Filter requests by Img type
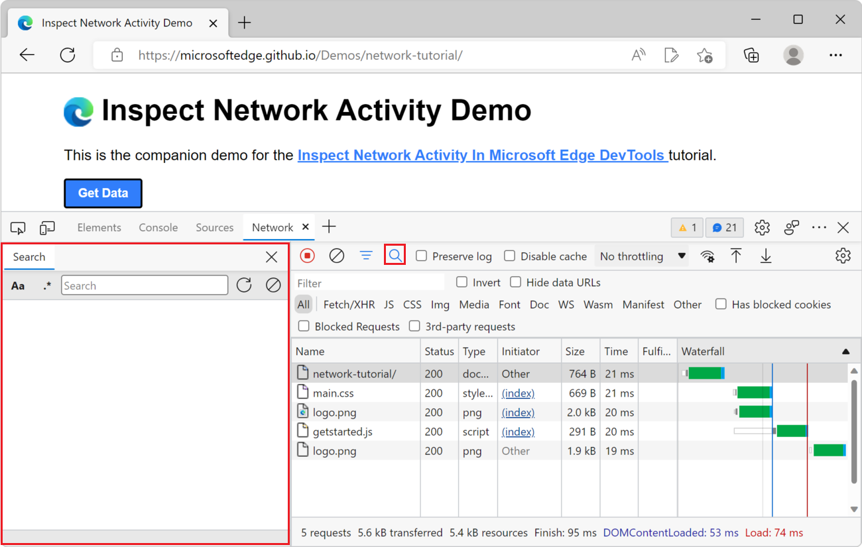This screenshot has height=547, width=862. [440, 305]
